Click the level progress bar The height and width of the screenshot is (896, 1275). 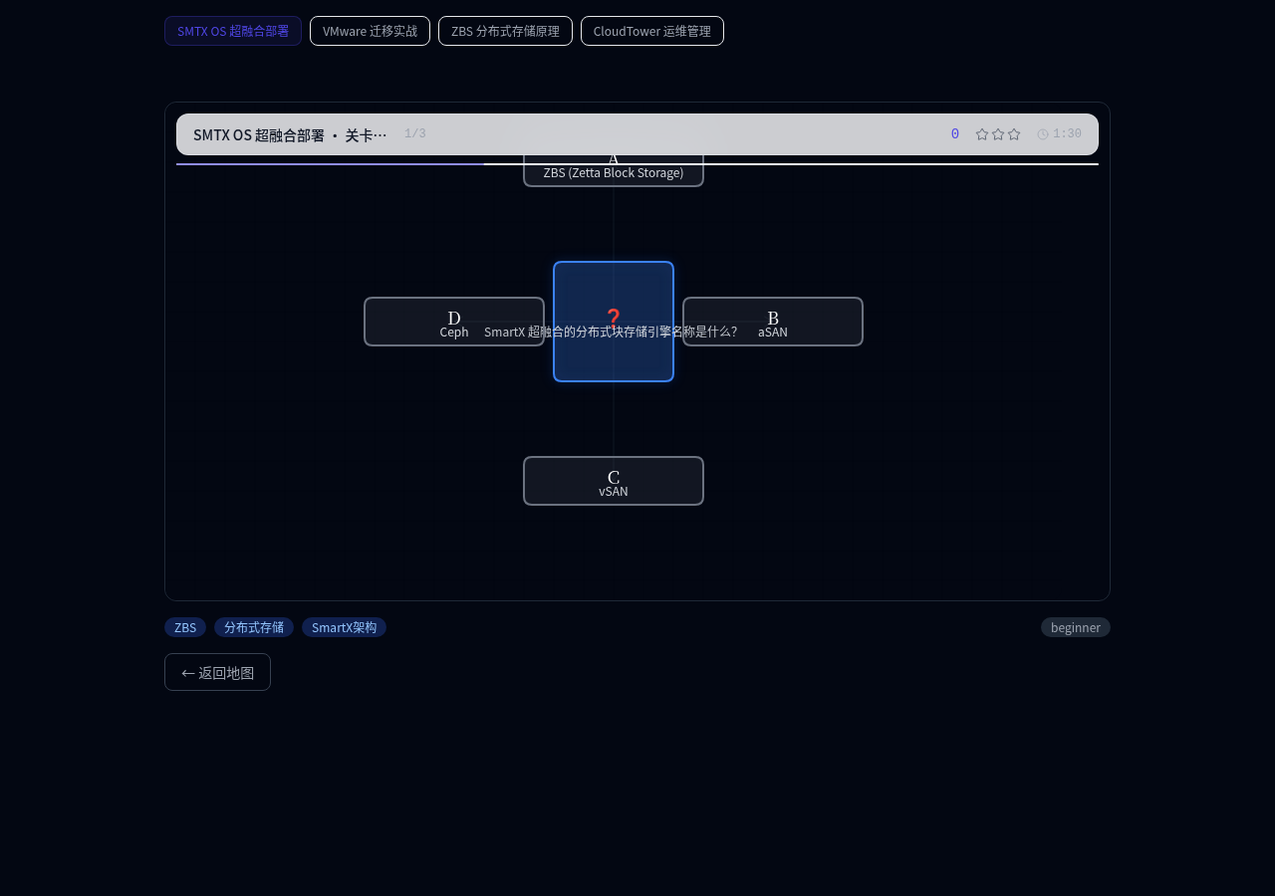637,164
